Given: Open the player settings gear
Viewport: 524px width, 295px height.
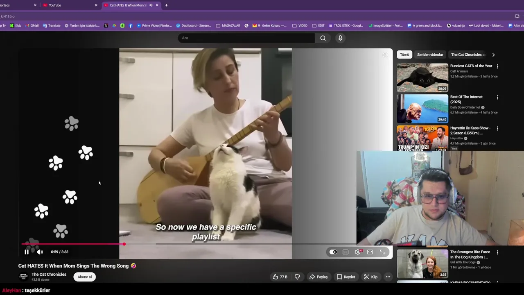Looking at the screenshot, I should click(x=358, y=252).
